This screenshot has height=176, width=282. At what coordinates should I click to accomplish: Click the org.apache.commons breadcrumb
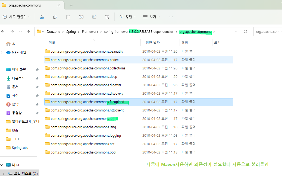point(195,32)
